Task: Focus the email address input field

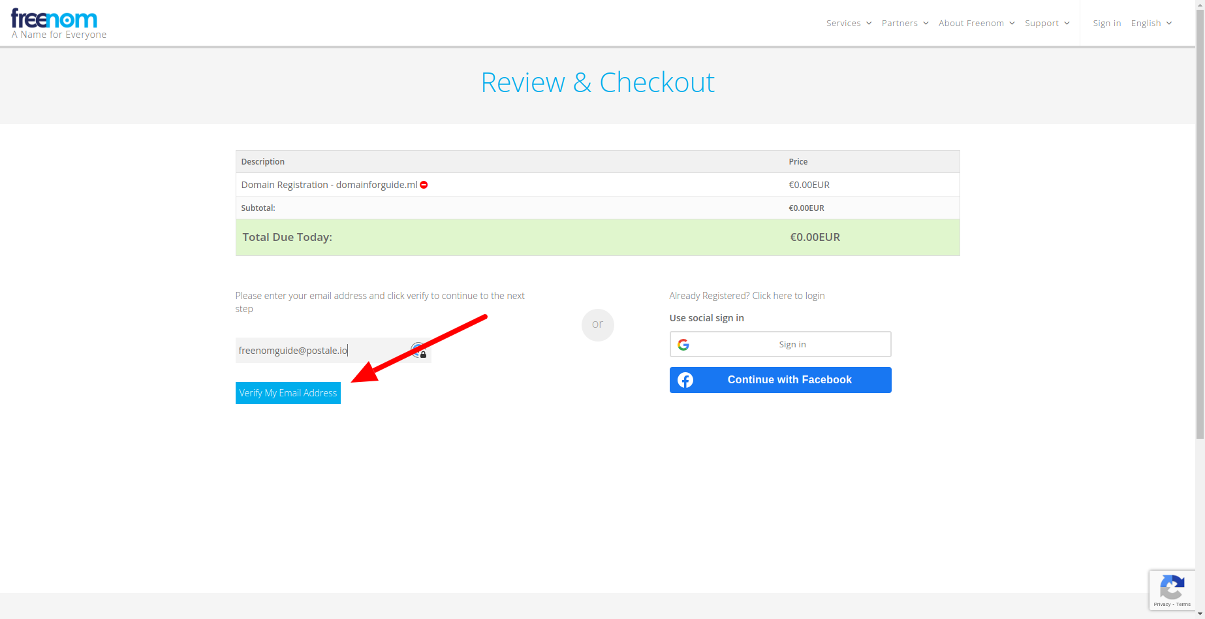Action: tap(333, 351)
